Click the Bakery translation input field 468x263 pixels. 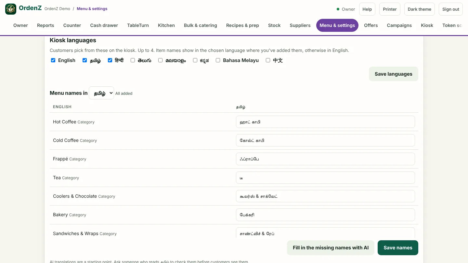click(x=325, y=215)
